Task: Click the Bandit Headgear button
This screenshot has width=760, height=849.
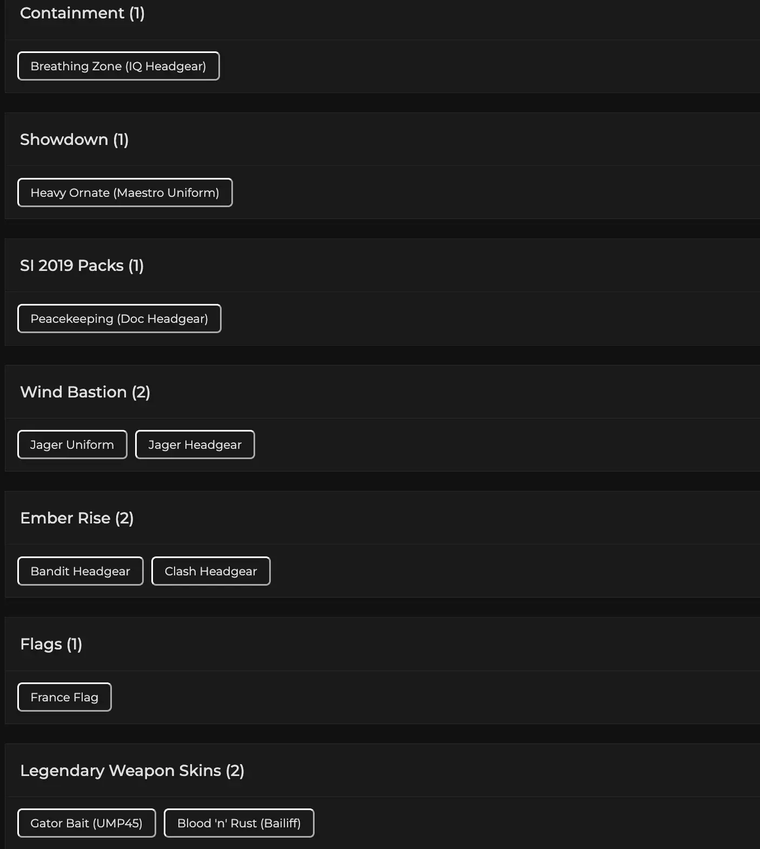Action: tap(81, 571)
